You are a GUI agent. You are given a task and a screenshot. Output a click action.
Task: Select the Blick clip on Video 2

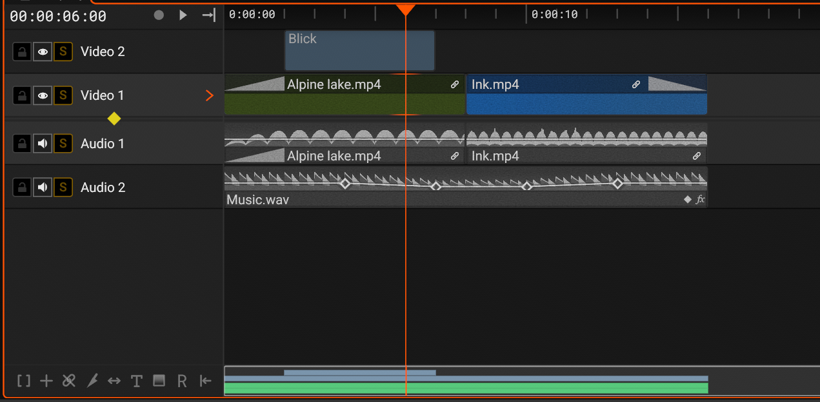click(x=360, y=51)
